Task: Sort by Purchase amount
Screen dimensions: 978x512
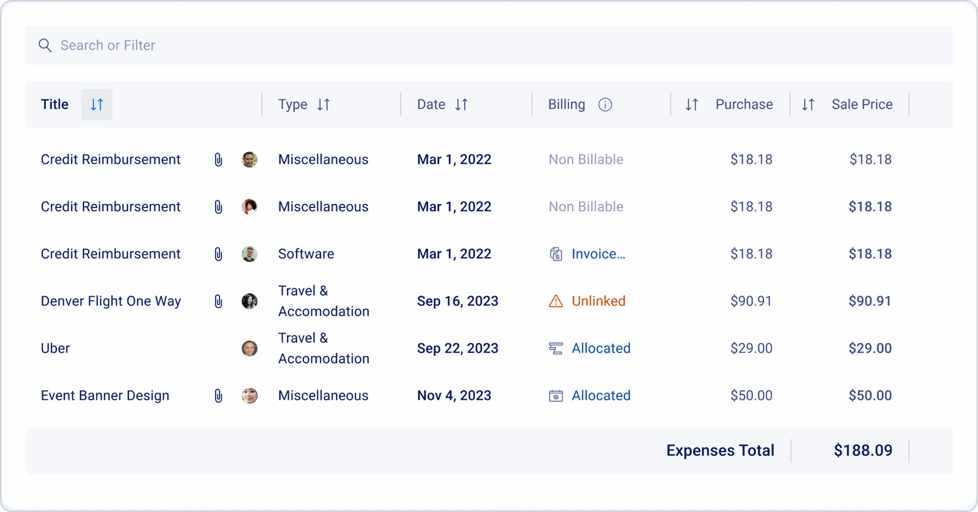Action: pos(692,104)
